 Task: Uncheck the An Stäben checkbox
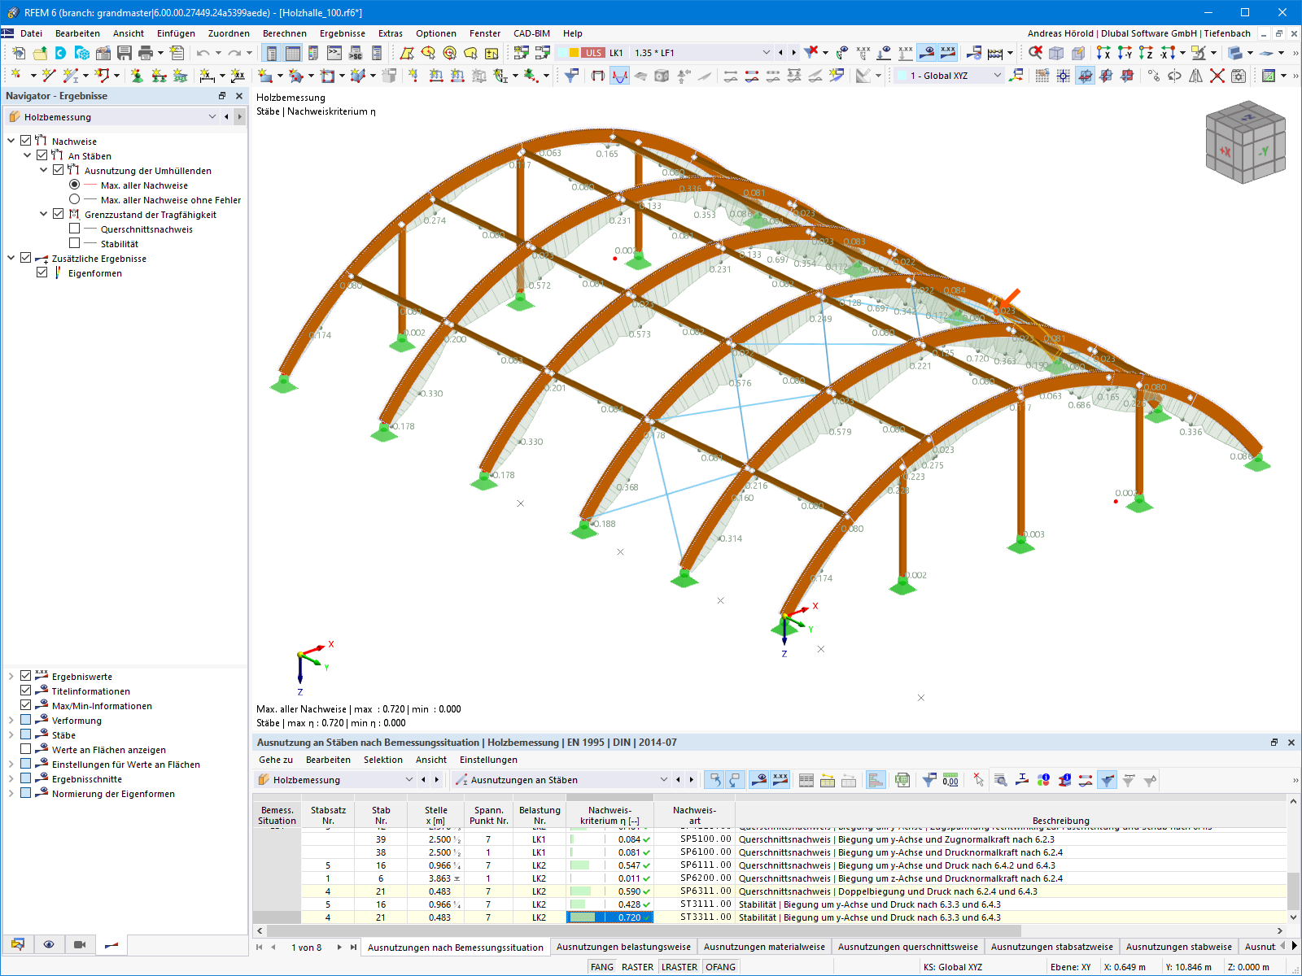pyautogui.click(x=42, y=155)
